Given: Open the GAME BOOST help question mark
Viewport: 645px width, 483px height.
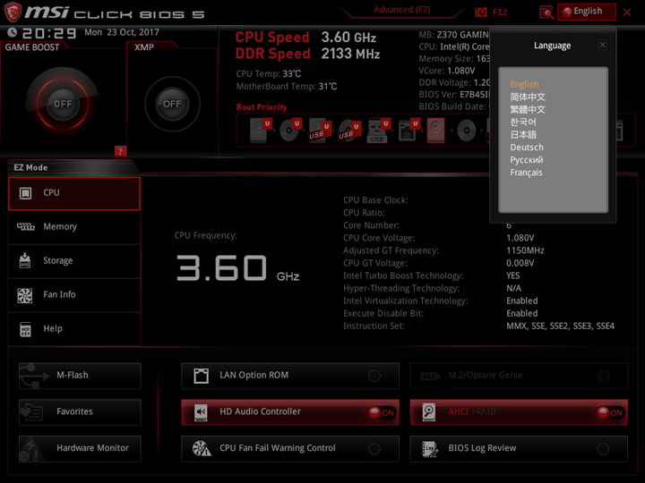Looking at the screenshot, I should click(x=120, y=151).
